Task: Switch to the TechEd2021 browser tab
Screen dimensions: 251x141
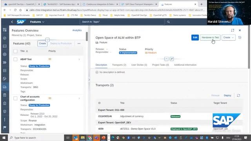Action: click(61, 4)
